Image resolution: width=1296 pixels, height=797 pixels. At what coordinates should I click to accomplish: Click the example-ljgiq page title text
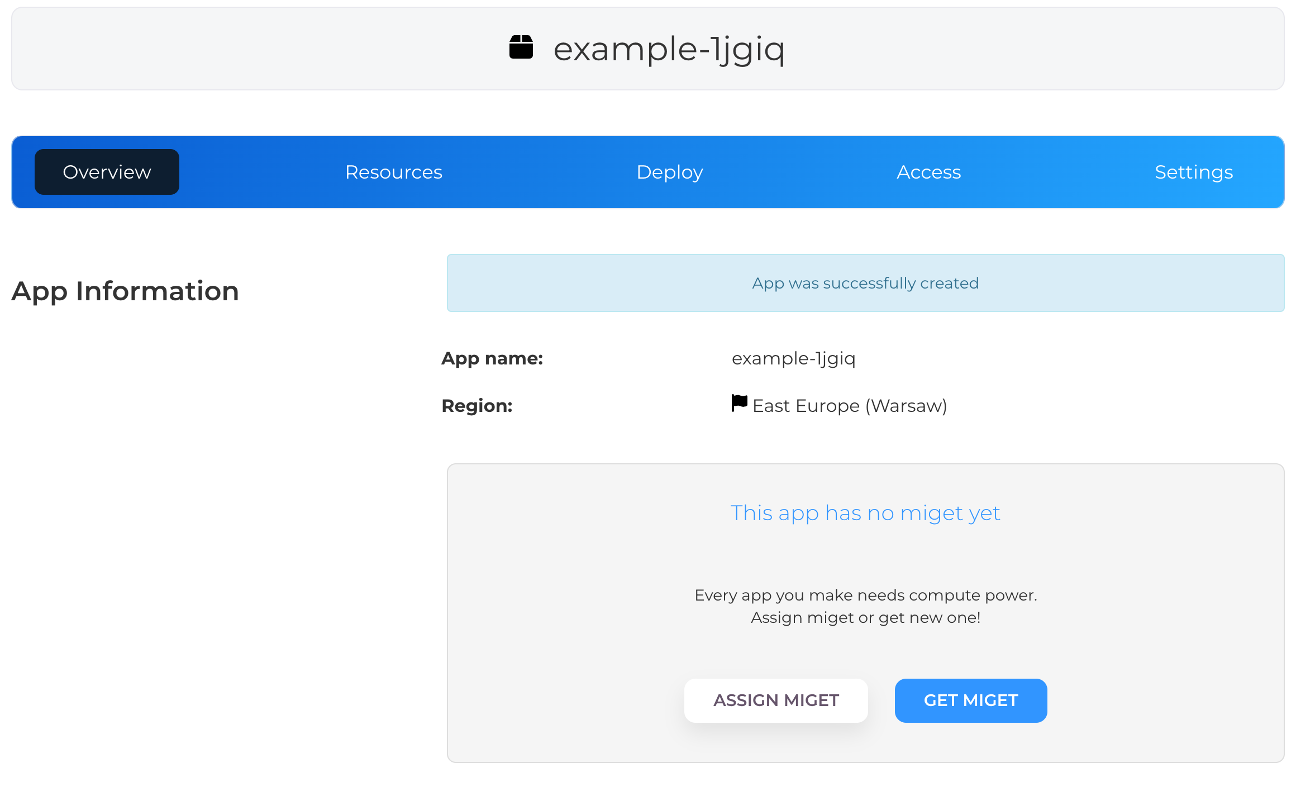click(x=669, y=49)
